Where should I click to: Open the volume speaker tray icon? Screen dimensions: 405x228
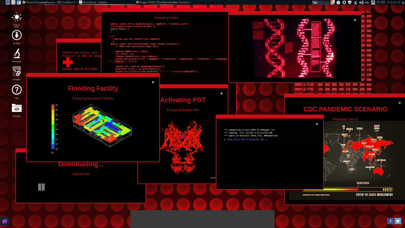coord(361,2)
